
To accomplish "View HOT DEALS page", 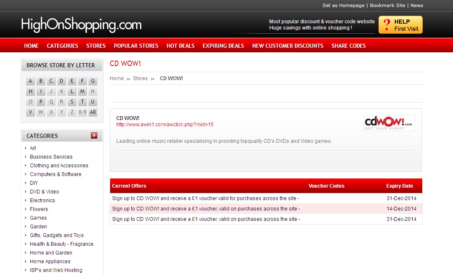I will [x=180, y=46].
